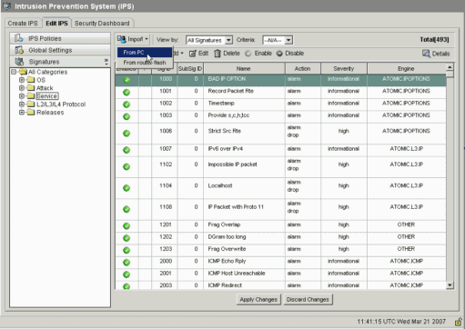Click enabled status icon for signature 1203
Screen dimensions: 465x329
pos(126,250)
